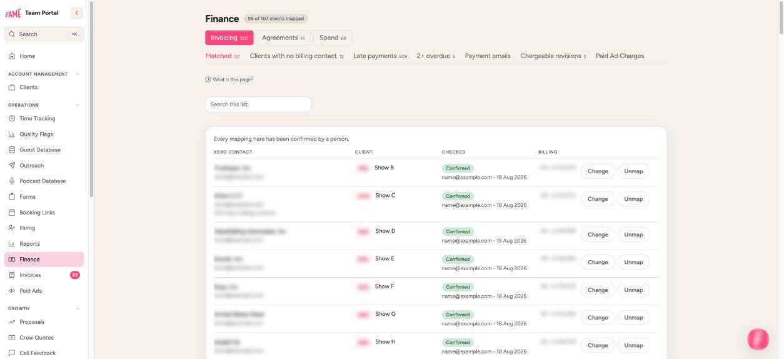Click the sidebar Search box
Viewport: 784px width, 359px height.
click(44, 34)
